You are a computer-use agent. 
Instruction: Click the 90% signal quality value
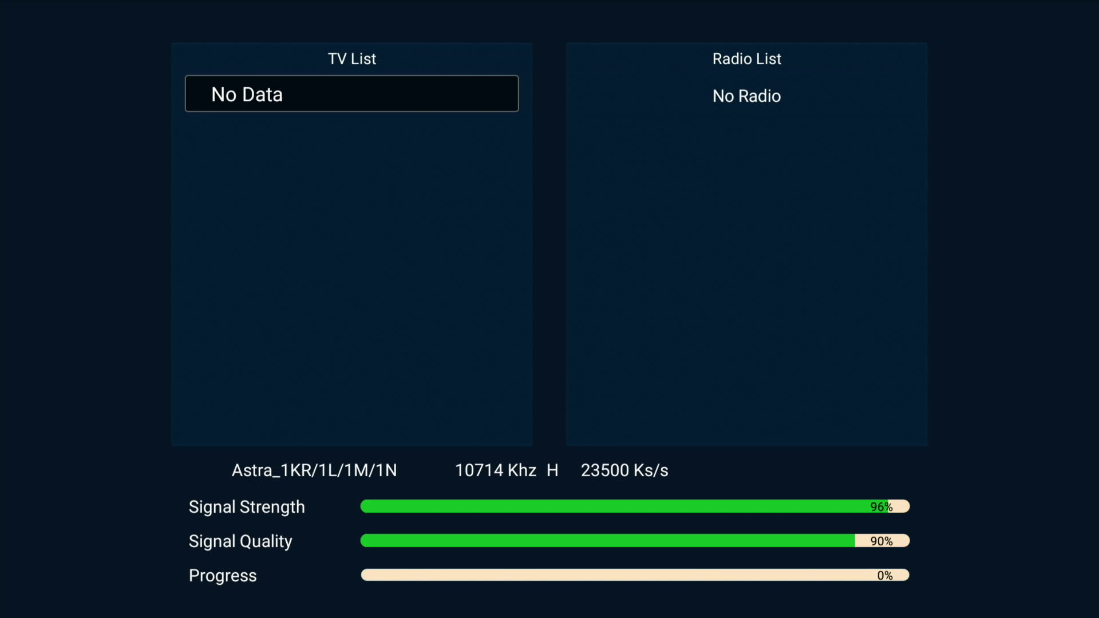[x=881, y=541]
